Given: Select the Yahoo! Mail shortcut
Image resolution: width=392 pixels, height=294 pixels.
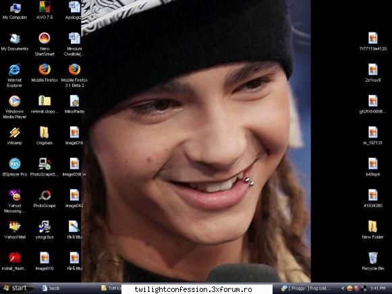Looking at the screenshot, I should 14,231.
